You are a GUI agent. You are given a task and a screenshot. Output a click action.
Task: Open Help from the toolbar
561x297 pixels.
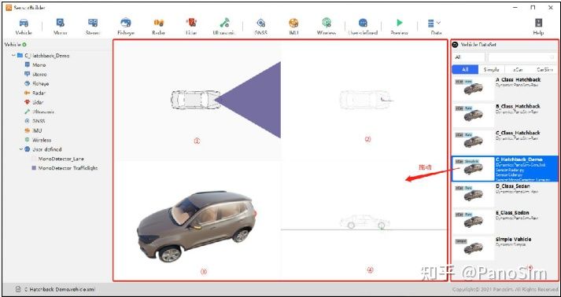pos(538,27)
